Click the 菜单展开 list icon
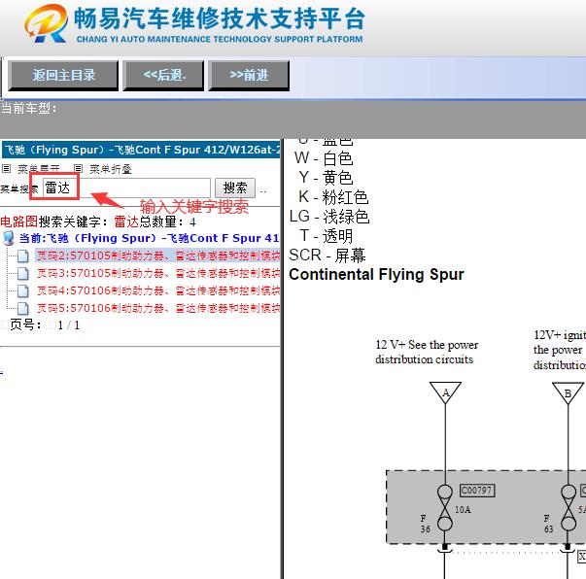Screen dimensions: 586x579 point(6,168)
